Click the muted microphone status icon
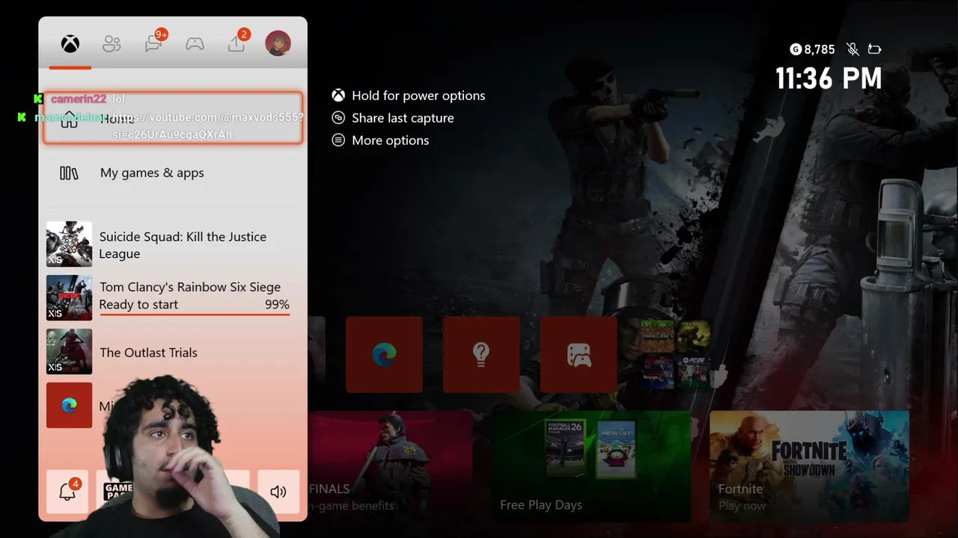958x538 pixels. tap(852, 49)
